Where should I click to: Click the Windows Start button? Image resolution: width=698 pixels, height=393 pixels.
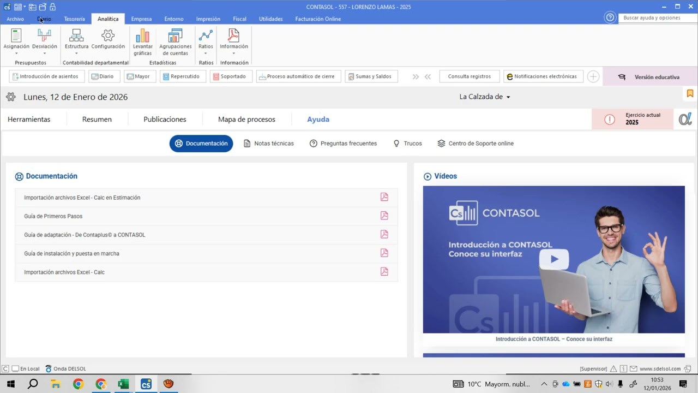pos(10,384)
